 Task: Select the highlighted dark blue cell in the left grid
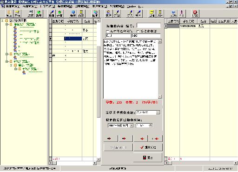pos(73,39)
